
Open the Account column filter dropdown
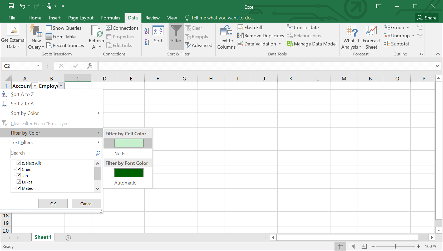click(35, 86)
